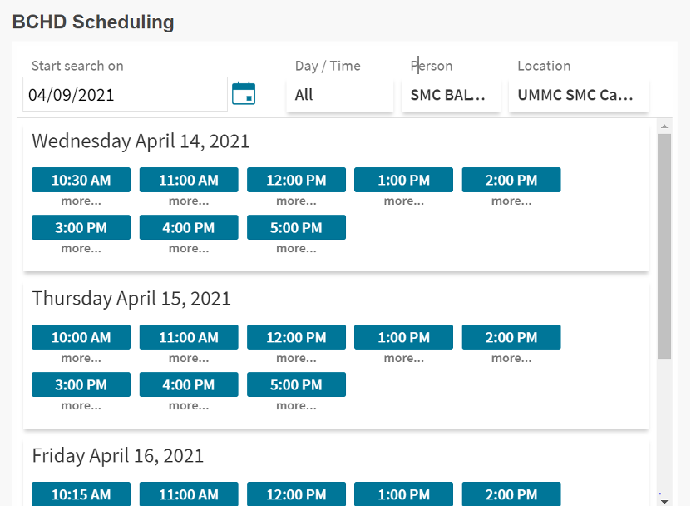Open the Location dropdown for UMMC SMC

[578, 95]
